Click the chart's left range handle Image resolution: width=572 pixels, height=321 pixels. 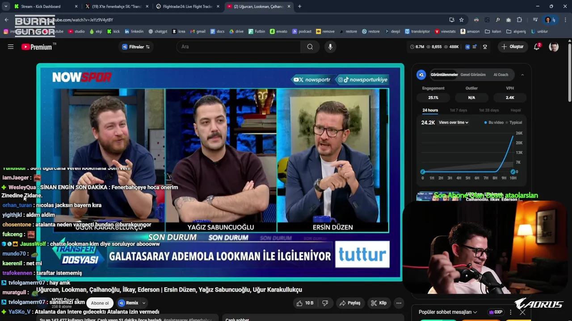[x=423, y=172]
